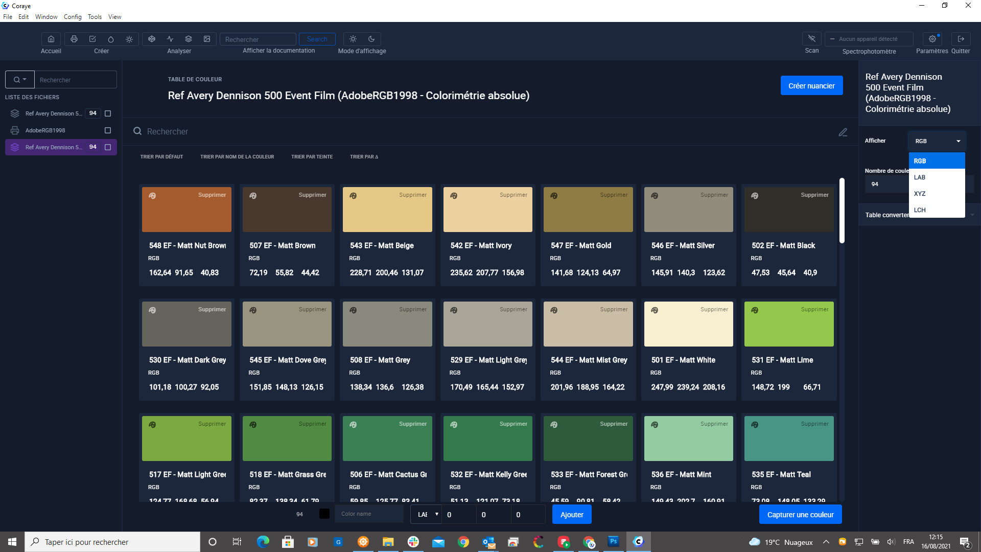Sort using Trier par teinte
Viewport: 981px width, 552px height.
pyautogui.click(x=312, y=157)
